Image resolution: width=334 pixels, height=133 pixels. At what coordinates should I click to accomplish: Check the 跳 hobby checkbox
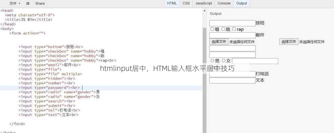(x=223, y=29)
